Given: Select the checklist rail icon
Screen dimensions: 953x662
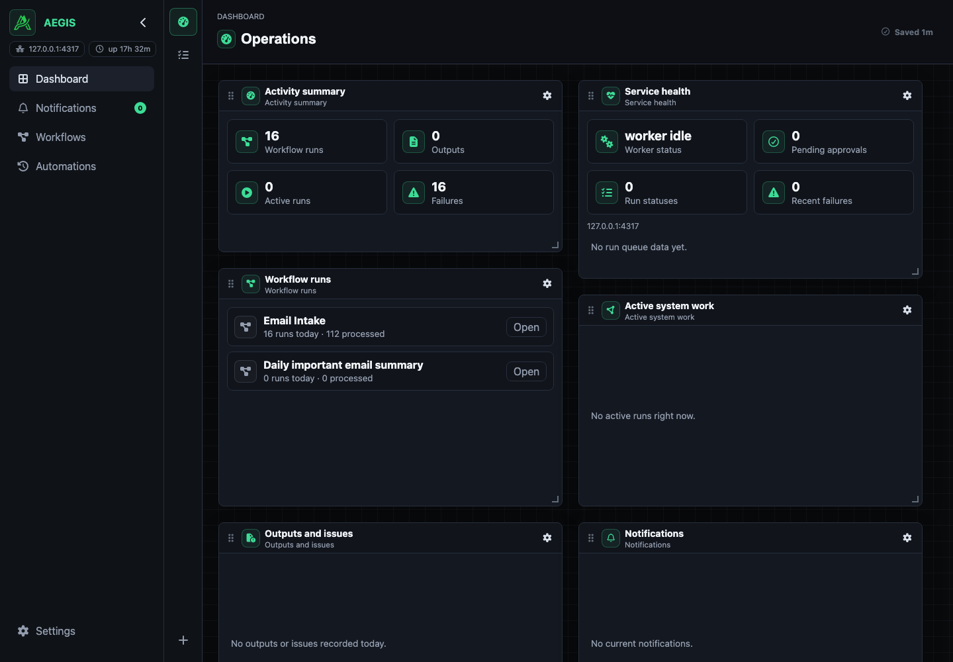Looking at the screenshot, I should (183, 55).
